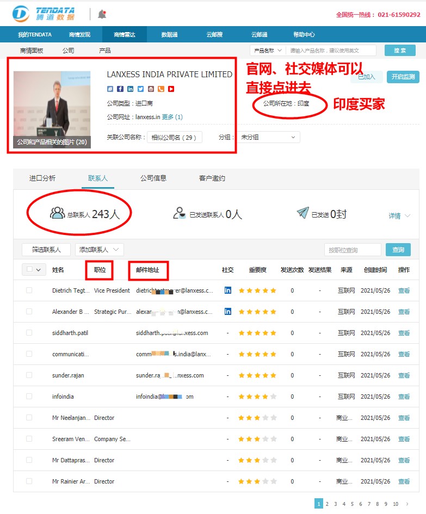426x514 pixels.
Task: Open the company Twitter icon
Action: (140, 89)
